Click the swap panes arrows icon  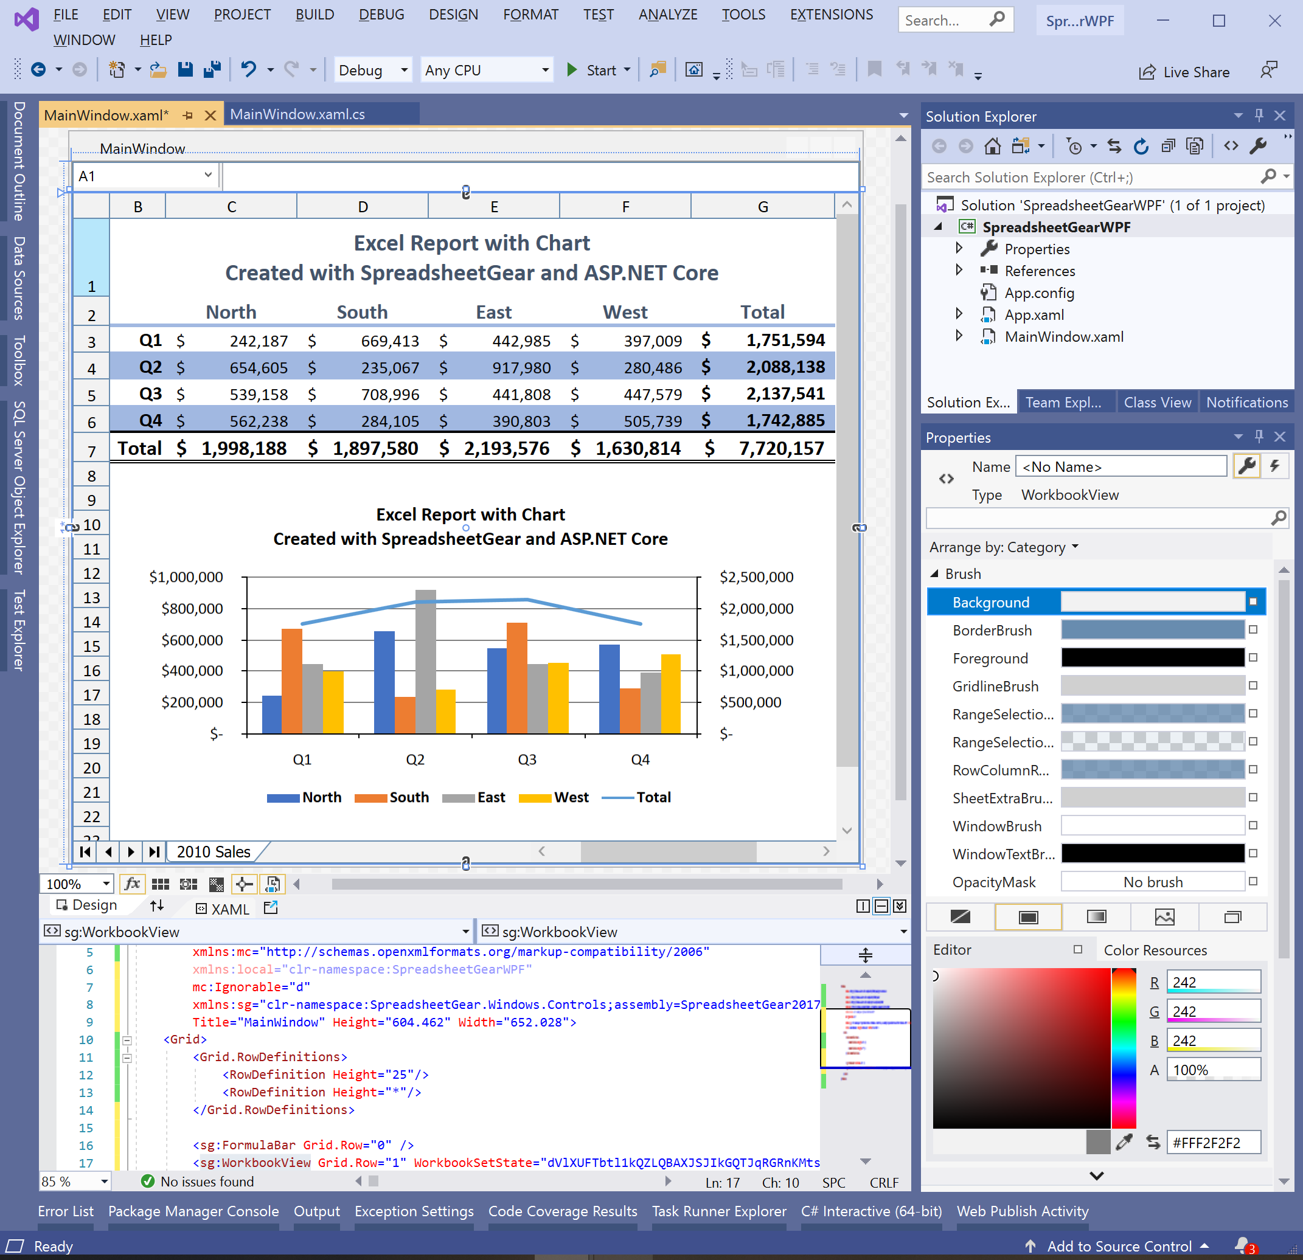157,906
